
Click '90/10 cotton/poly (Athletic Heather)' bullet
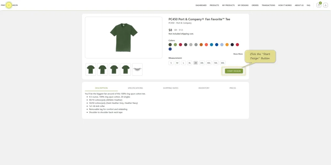click(x=106, y=100)
